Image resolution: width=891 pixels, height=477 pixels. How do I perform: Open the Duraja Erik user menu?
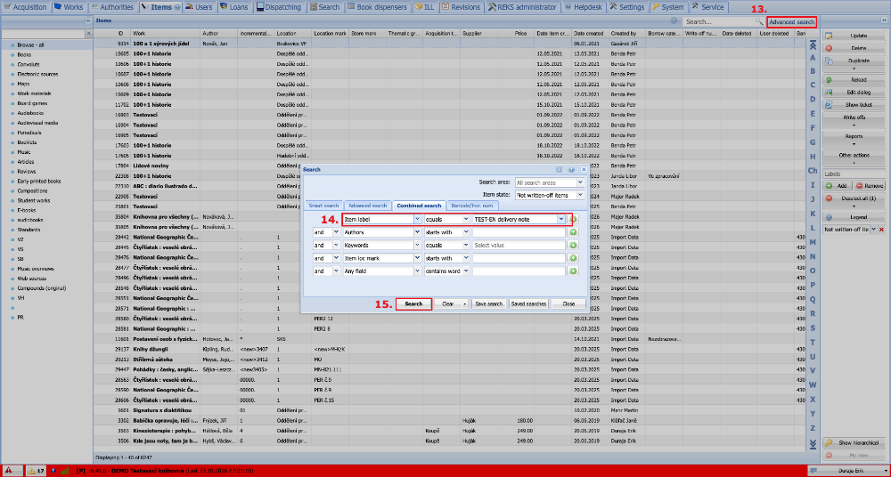click(x=847, y=470)
